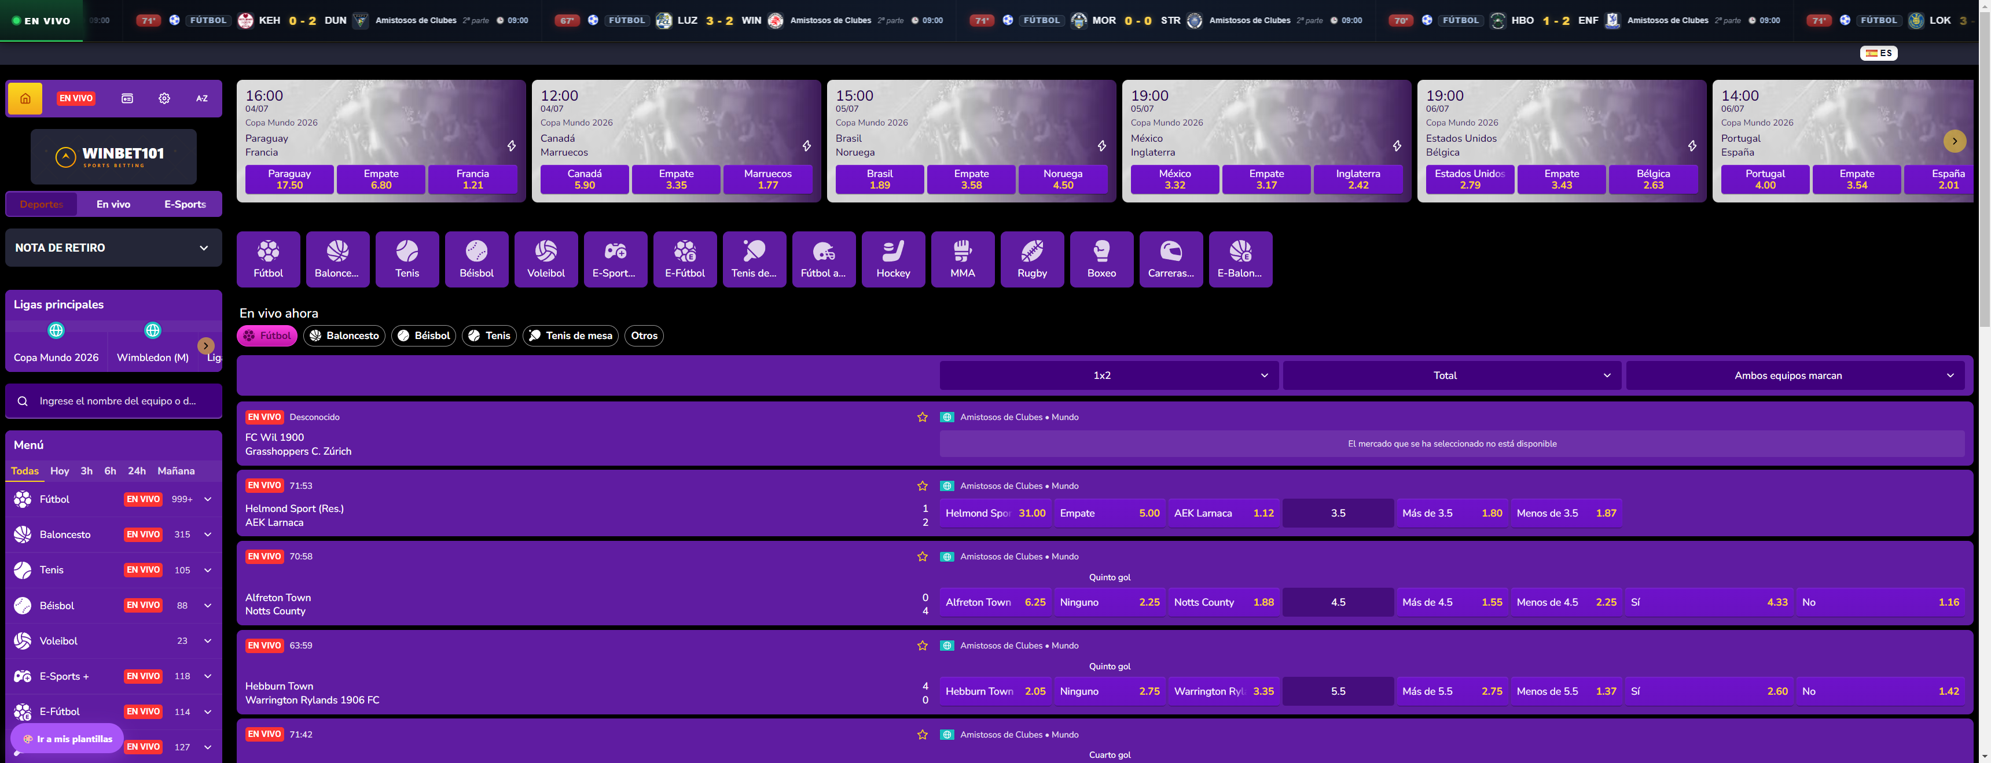
Task: Select the 24h time filter
Action: (x=137, y=471)
